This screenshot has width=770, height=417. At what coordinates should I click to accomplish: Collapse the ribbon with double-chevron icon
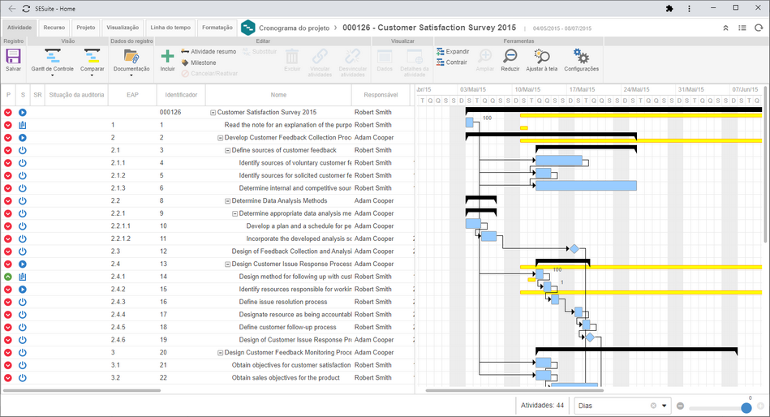coord(725,28)
